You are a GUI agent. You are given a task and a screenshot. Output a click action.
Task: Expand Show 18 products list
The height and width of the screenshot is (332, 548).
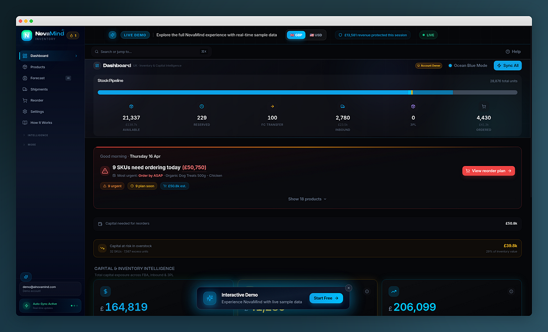pyautogui.click(x=307, y=199)
